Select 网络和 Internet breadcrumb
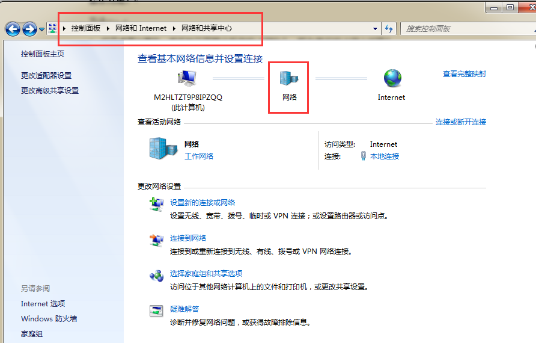536x343 pixels. pos(141,28)
